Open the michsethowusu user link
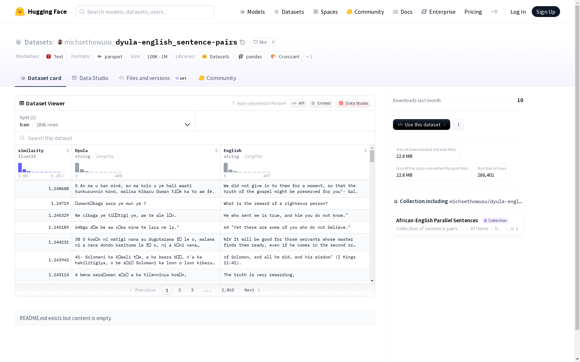Image resolution: width=580 pixels, height=362 pixels. [x=88, y=42]
